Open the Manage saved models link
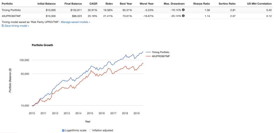Image resolution: width=274 pixels, height=133 pixels. [x=75, y=22]
